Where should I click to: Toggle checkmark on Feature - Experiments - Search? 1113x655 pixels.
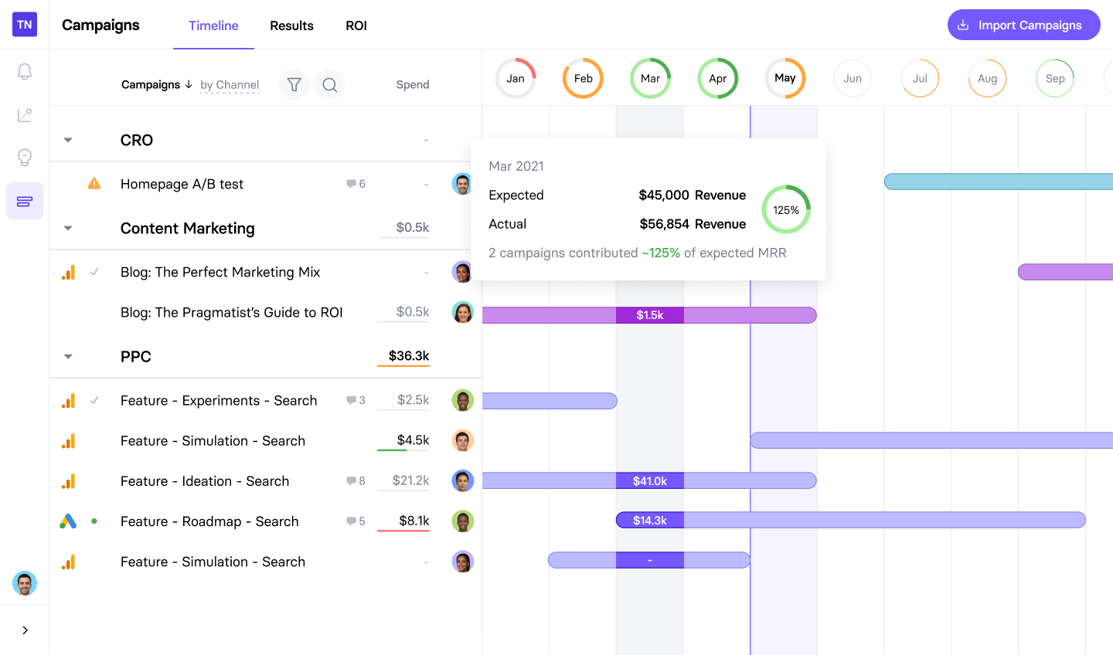(x=94, y=400)
